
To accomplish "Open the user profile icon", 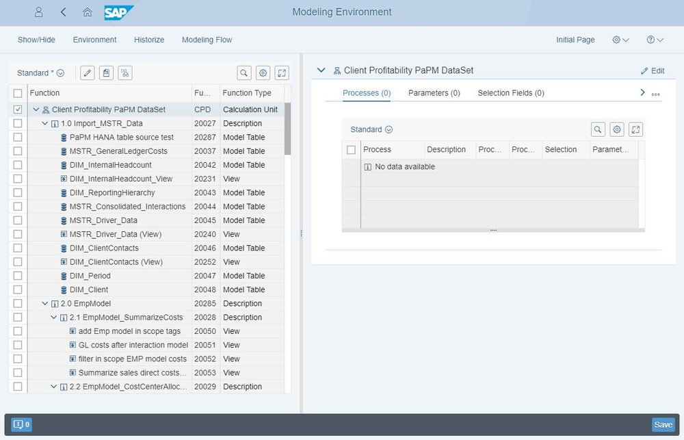I will click(x=39, y=12).
